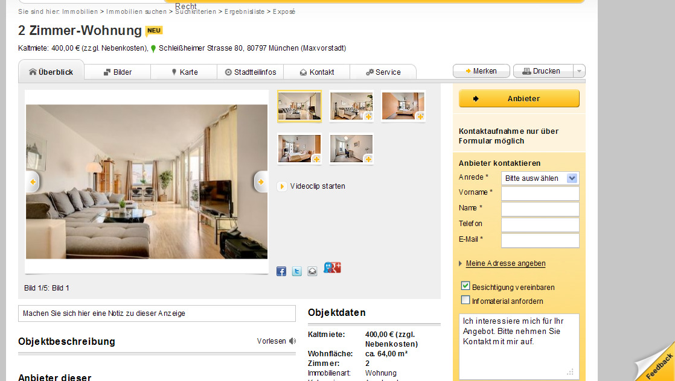Click the Telefon input field
This screenshot has height=381, width=675.
click(540, 224)
